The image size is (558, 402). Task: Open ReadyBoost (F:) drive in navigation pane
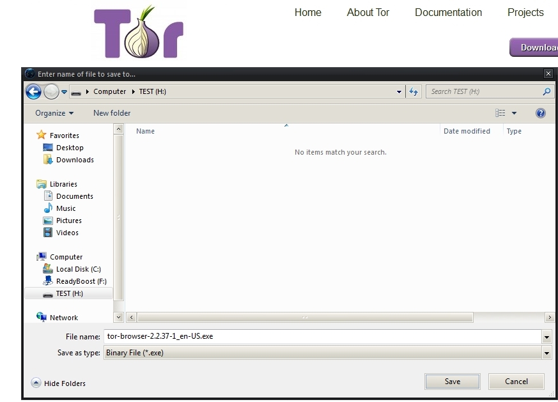[81, 281]
